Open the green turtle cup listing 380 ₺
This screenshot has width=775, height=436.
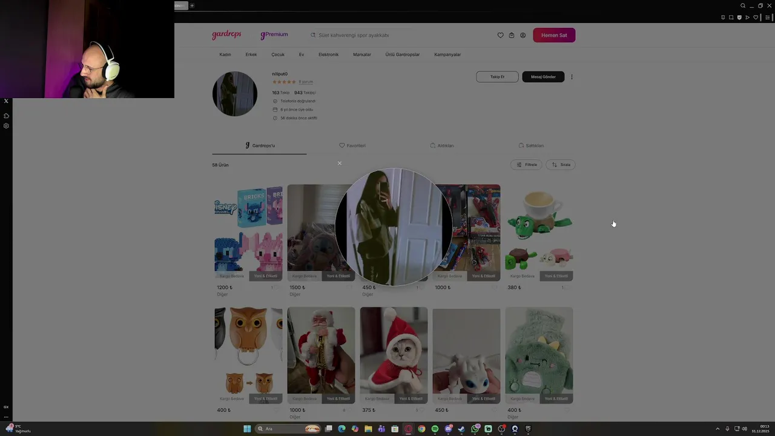coord(539,233)
